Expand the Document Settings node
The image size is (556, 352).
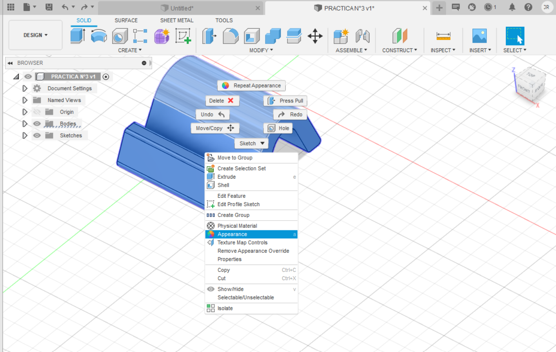25,88
